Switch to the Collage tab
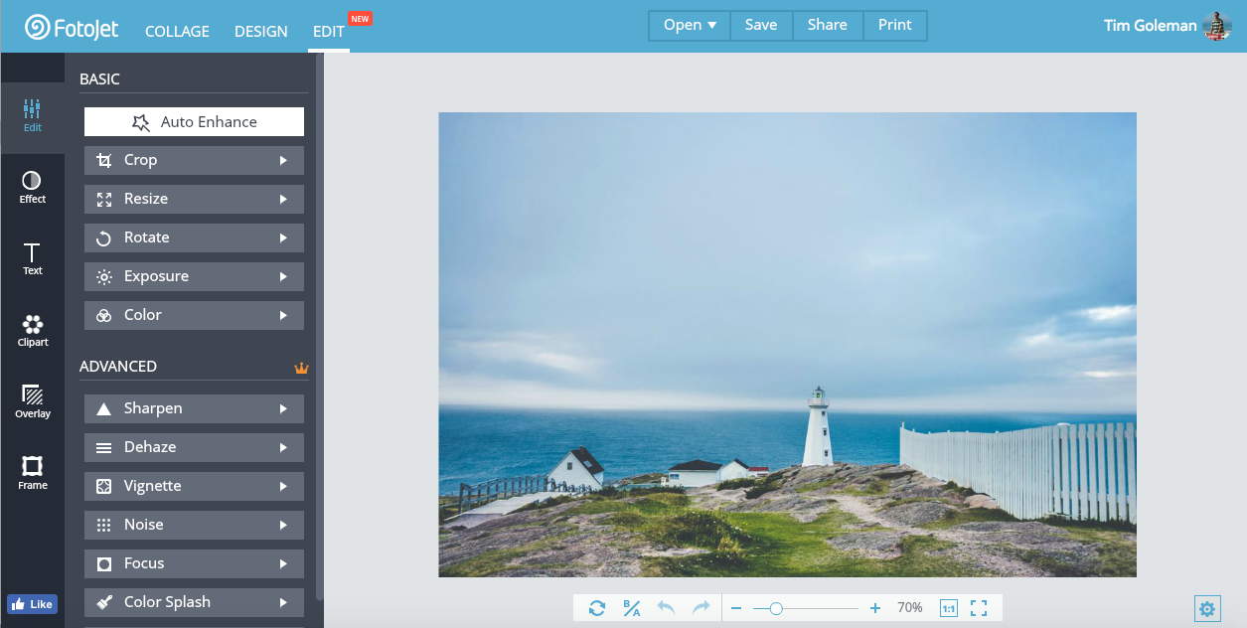1247x628 pixels. click(177, 31)
